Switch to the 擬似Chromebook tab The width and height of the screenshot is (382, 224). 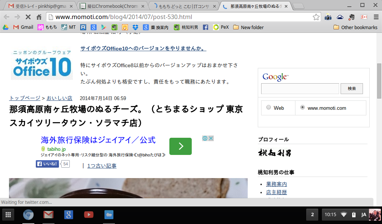pos(112,6)
